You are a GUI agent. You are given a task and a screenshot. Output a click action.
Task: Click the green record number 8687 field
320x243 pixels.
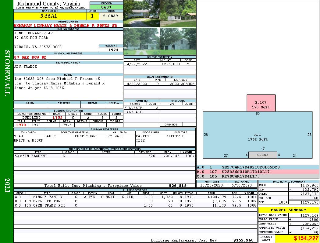pyautogui.click(x=106, y=7)
